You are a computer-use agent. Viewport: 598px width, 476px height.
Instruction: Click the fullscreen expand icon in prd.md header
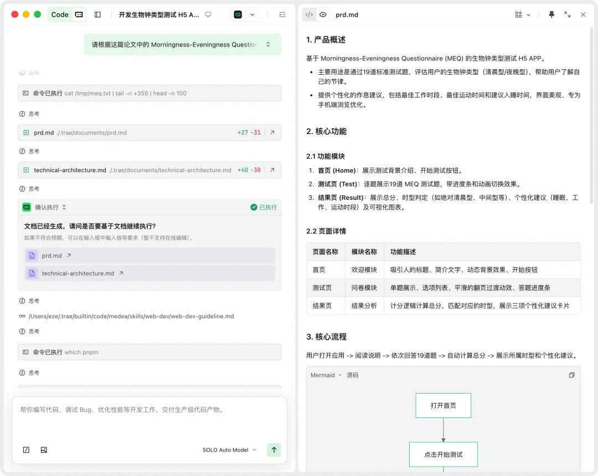point(567,14)
